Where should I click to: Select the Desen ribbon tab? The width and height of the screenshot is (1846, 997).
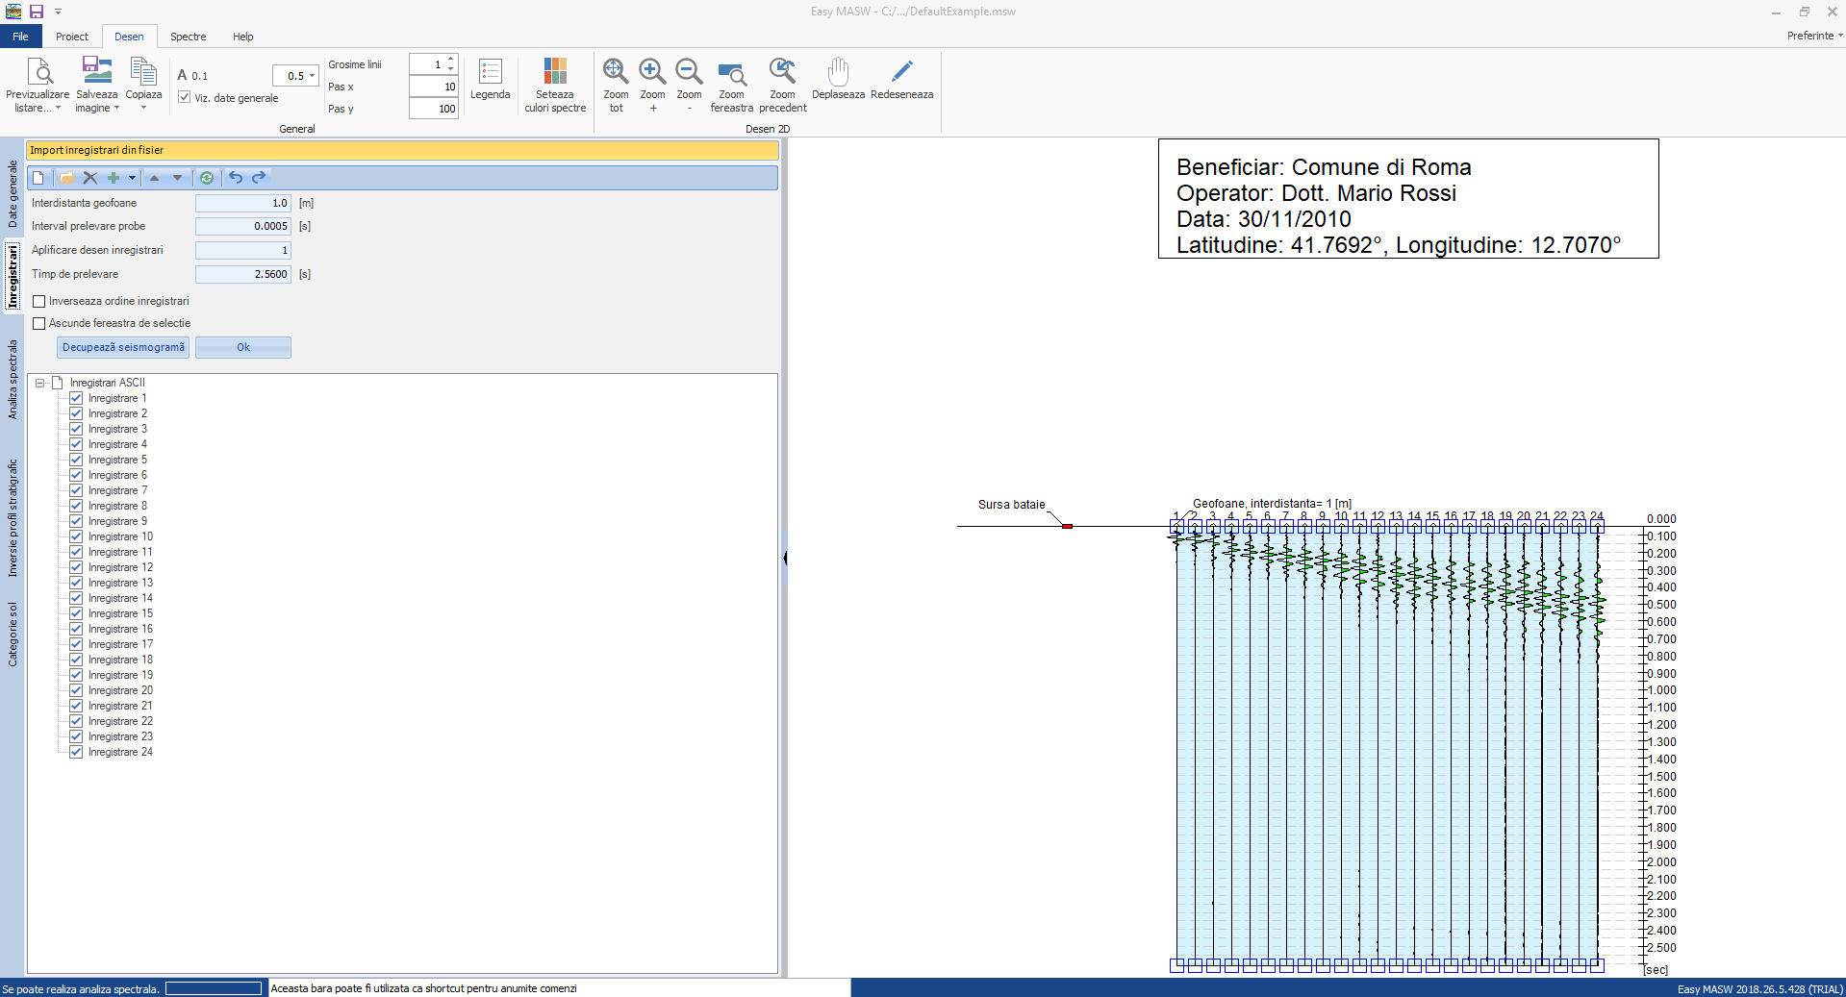[129, 37]
